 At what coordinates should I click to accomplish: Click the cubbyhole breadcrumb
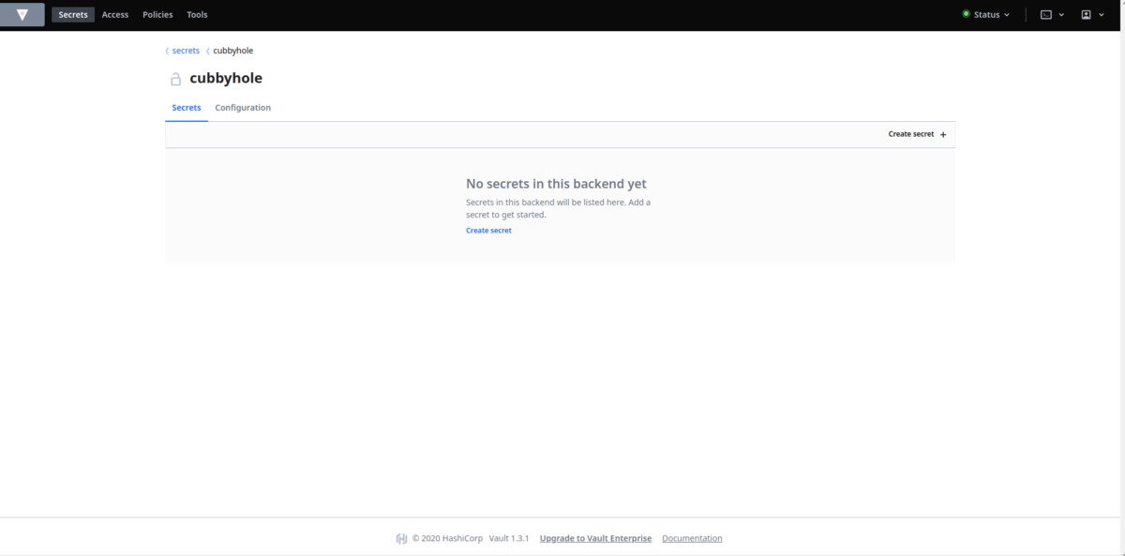[233, 51]
